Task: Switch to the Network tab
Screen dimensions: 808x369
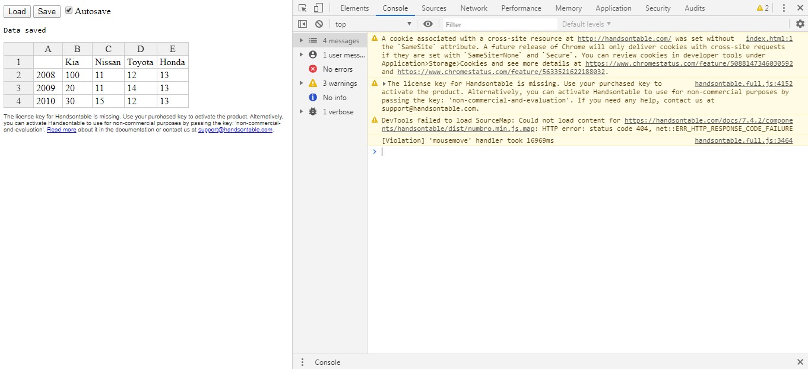Action: click(x=474, y=8)
